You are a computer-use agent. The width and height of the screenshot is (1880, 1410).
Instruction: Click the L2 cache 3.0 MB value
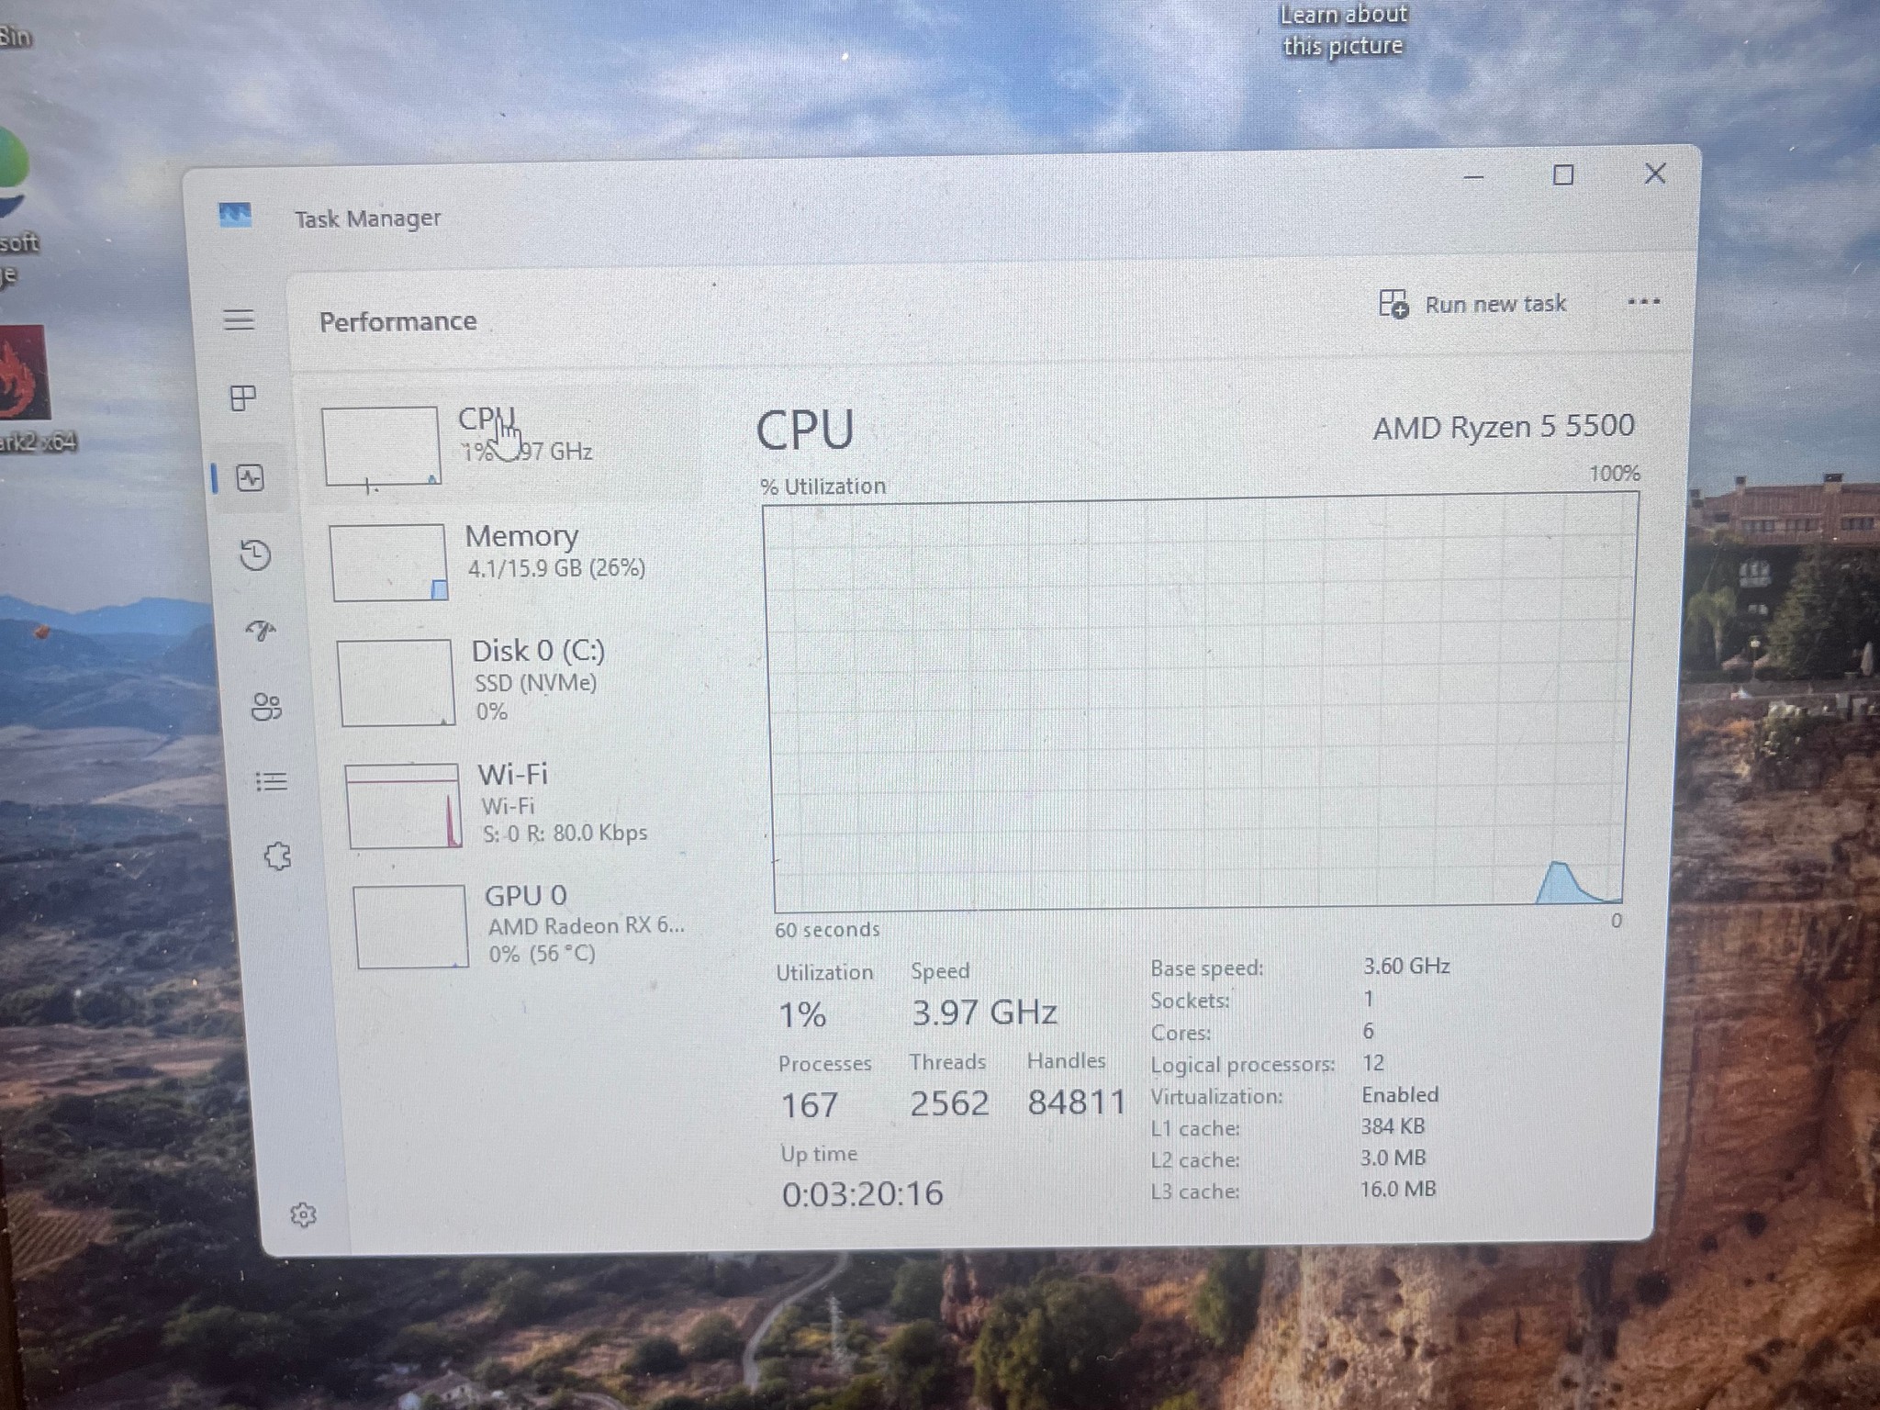tap(1393, 1158)
